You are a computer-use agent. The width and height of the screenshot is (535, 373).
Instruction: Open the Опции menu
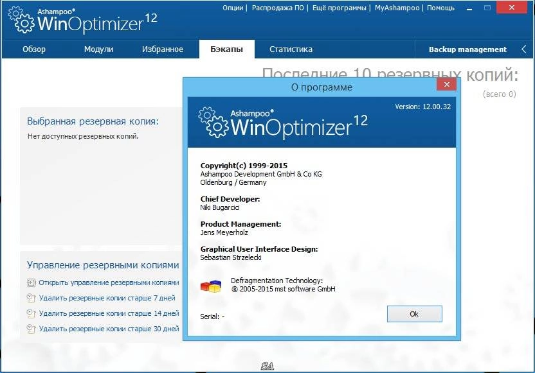(x=233, y=8)
